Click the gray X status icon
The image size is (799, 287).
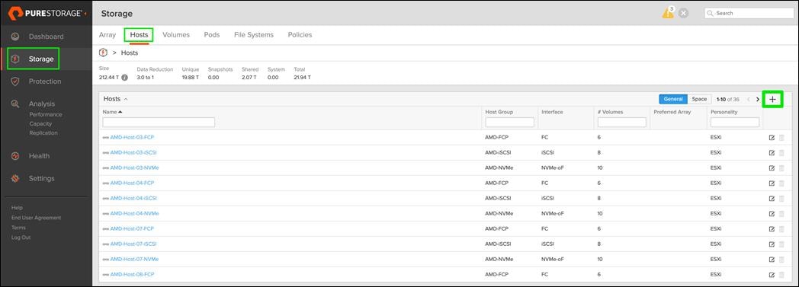683,14
